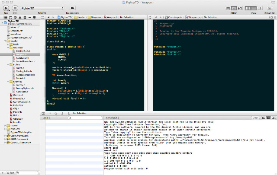
Task: Go forward in assistant editor history
Action: coord(161,17)
